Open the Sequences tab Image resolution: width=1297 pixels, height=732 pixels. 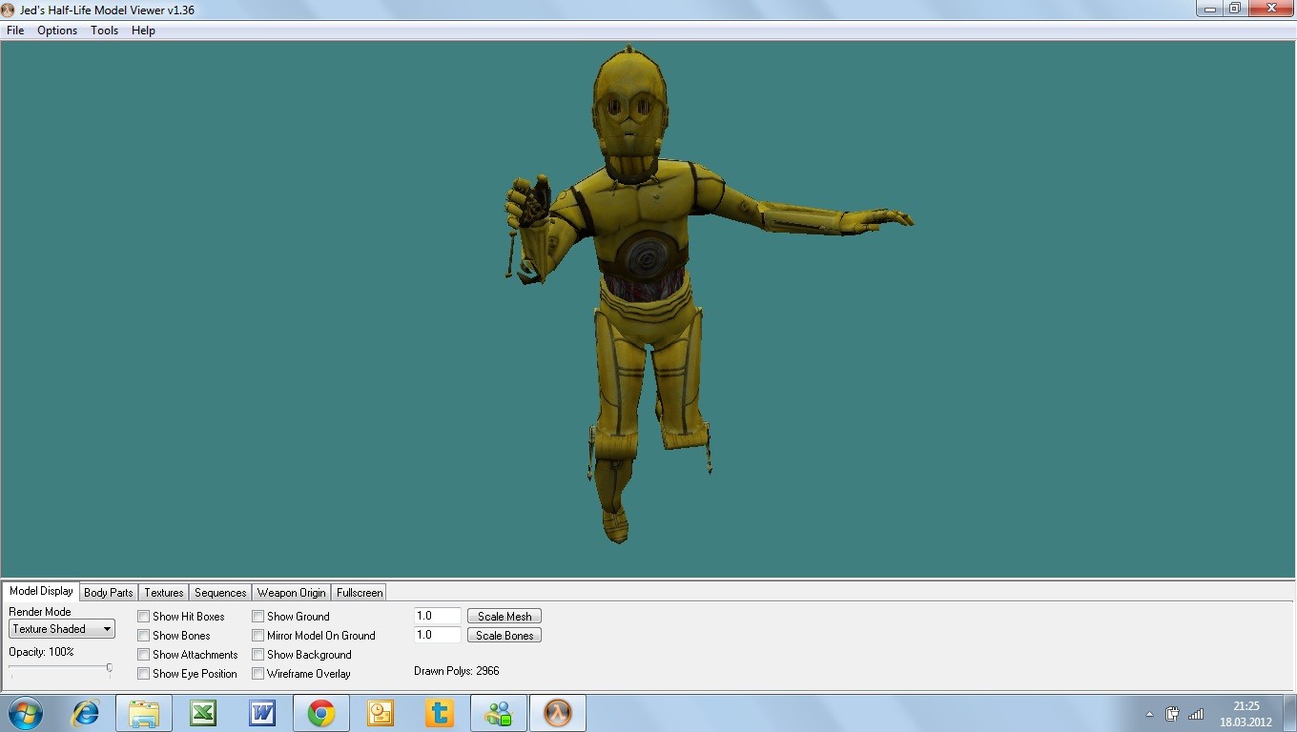tap(220, 593)
